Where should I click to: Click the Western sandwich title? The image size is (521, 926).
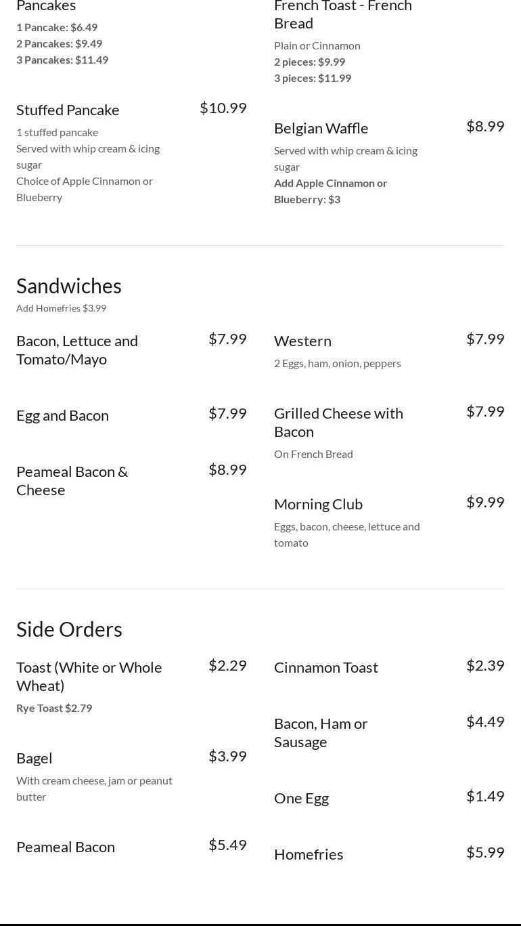pos(302,341)
